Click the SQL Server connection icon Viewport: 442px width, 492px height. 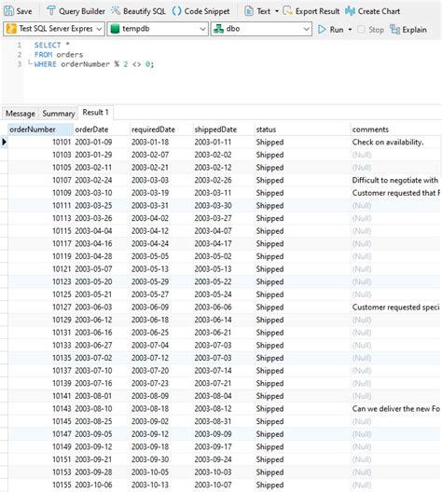pos(11,29)
